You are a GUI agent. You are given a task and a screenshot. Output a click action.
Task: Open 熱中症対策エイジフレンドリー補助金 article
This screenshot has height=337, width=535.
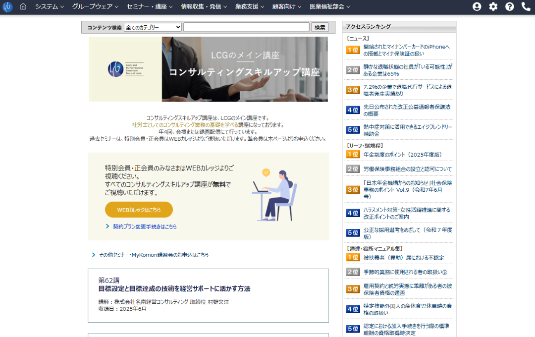click(x=408, y=130)
